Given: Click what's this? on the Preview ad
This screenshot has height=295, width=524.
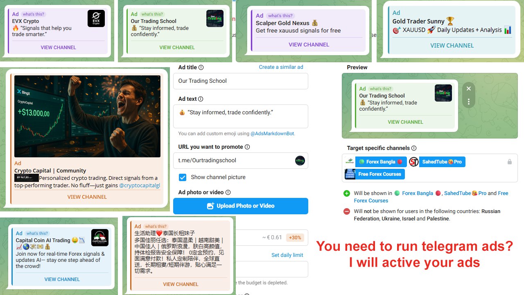Looking at the screenshot, I should click(x=380, y=89).
